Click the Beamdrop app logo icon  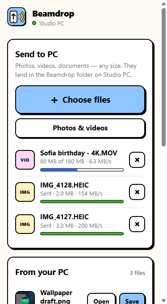pyautogui.click(x=17, y=17)
